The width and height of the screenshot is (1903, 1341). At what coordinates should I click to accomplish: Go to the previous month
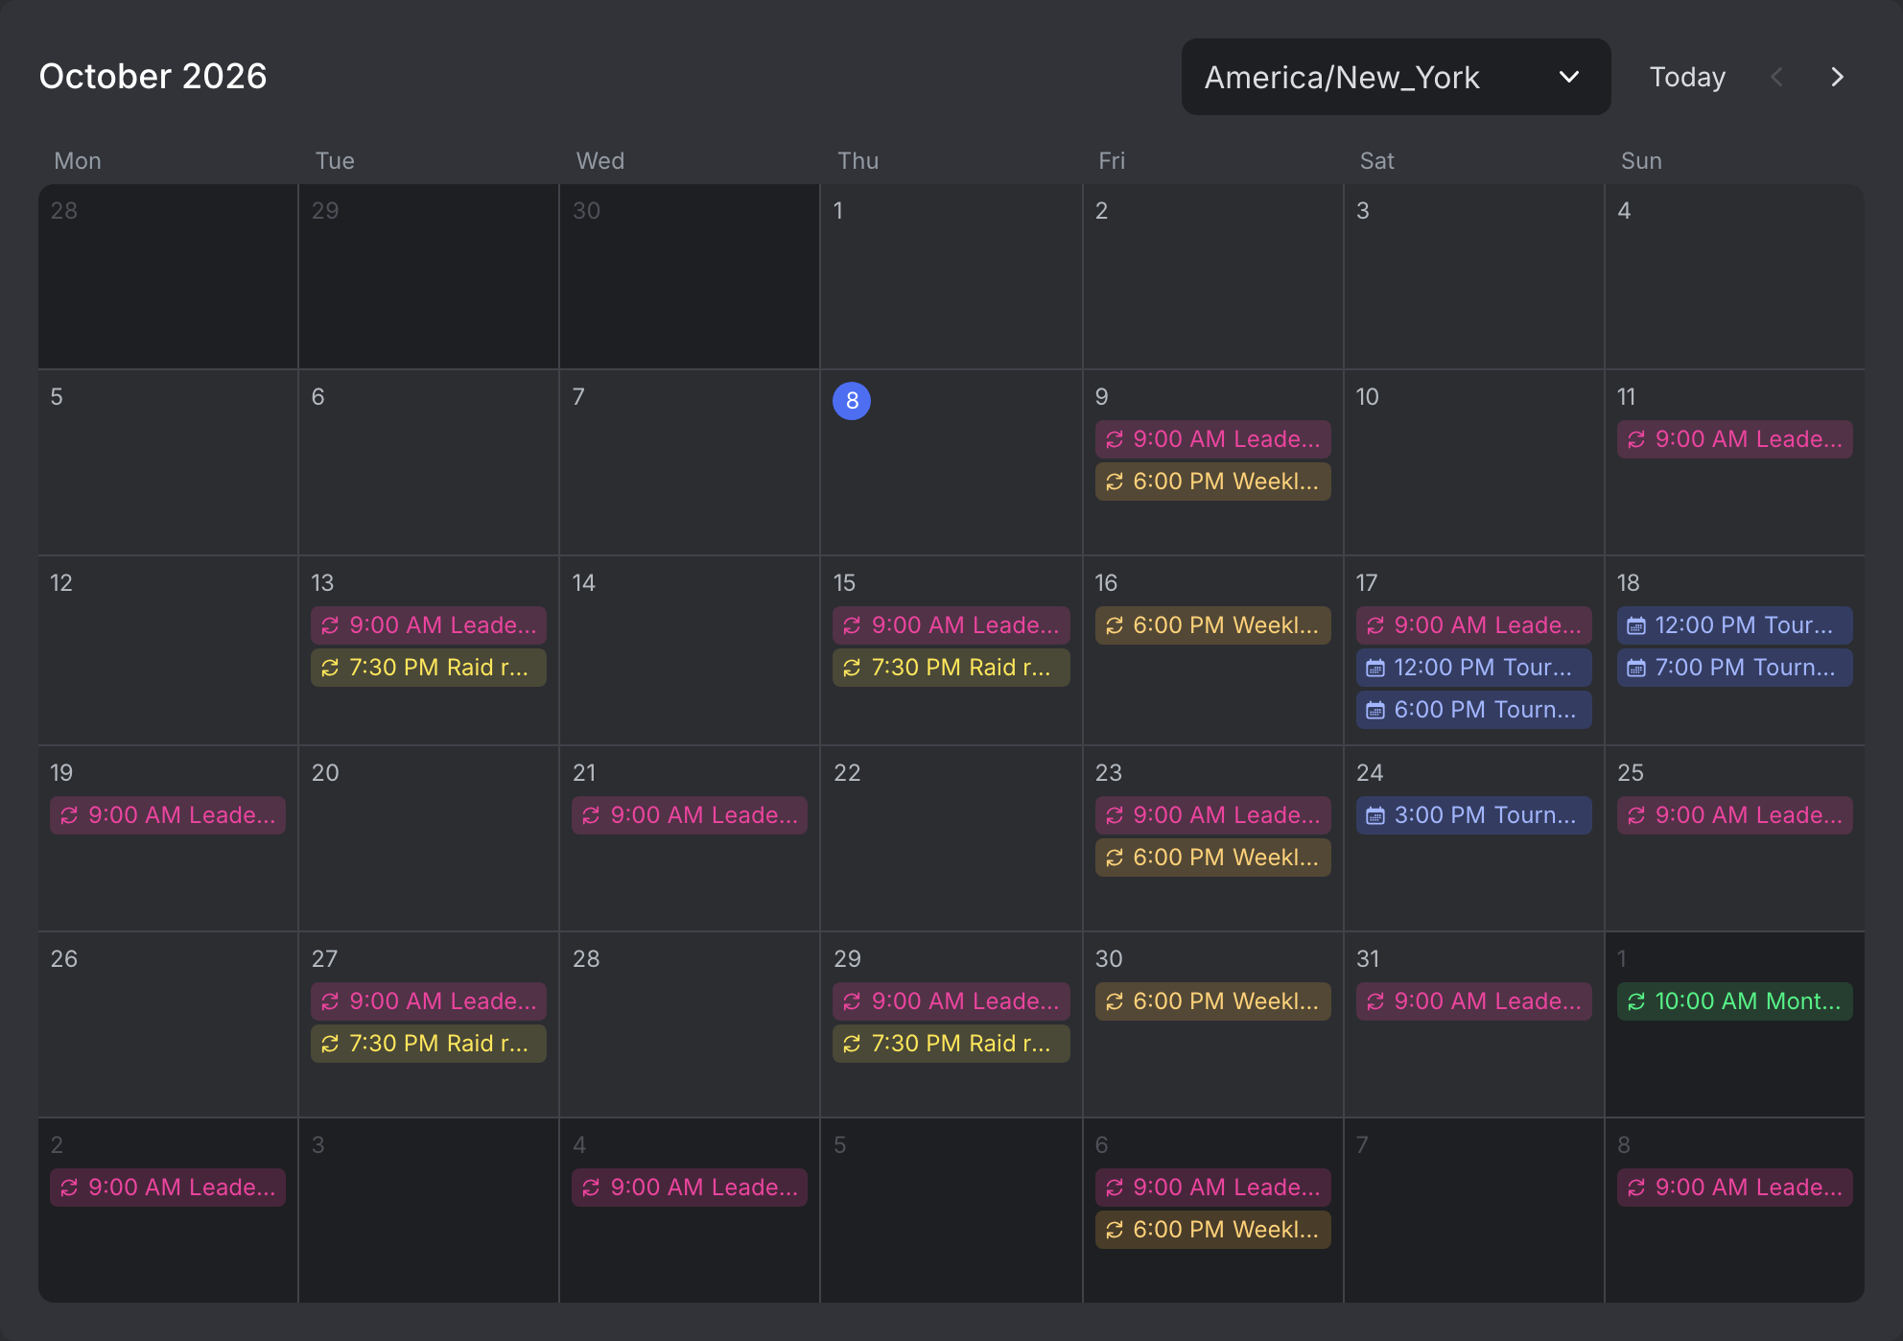(1776, 77)
